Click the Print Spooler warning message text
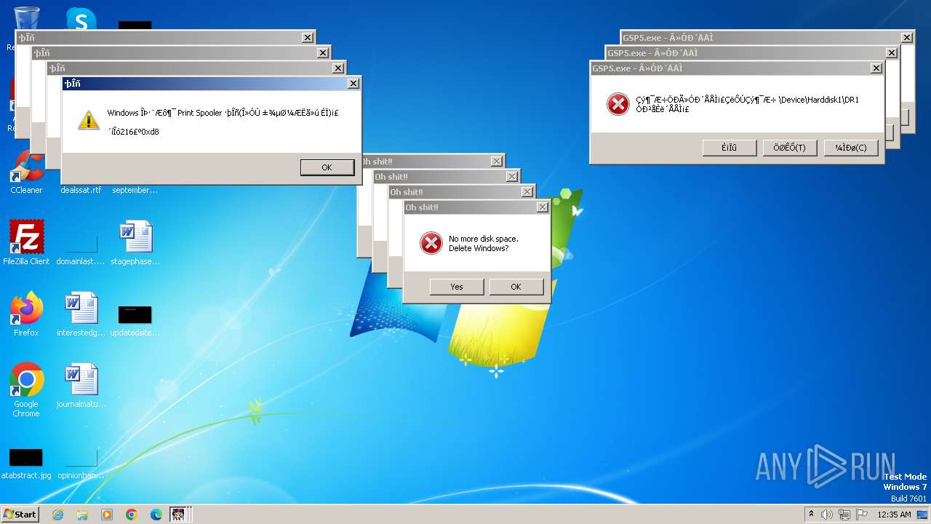Screen dimensions: 931x524 (223, 122)
